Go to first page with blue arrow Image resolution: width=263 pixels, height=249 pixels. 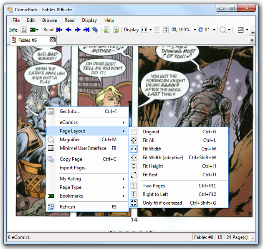(59, 30)
